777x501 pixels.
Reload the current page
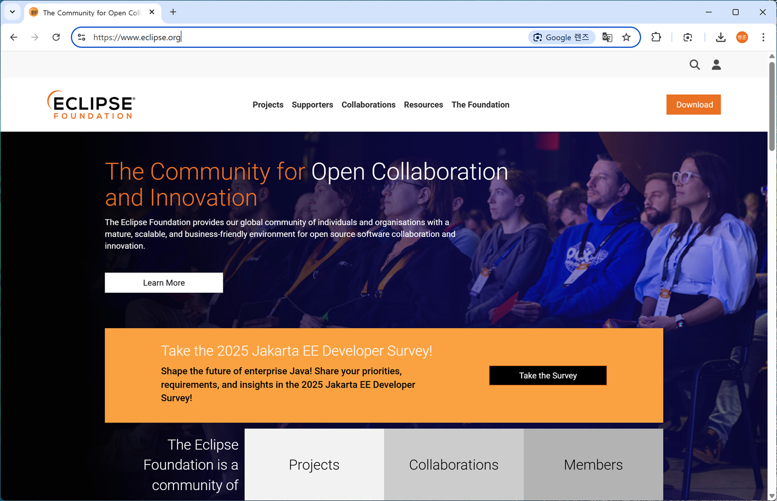(x=56, y=37)
